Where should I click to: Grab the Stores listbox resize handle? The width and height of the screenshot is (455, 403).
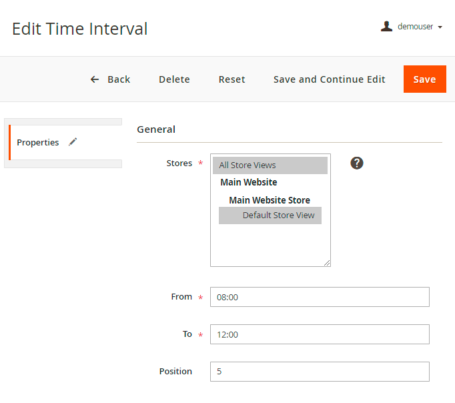point(327,263)
